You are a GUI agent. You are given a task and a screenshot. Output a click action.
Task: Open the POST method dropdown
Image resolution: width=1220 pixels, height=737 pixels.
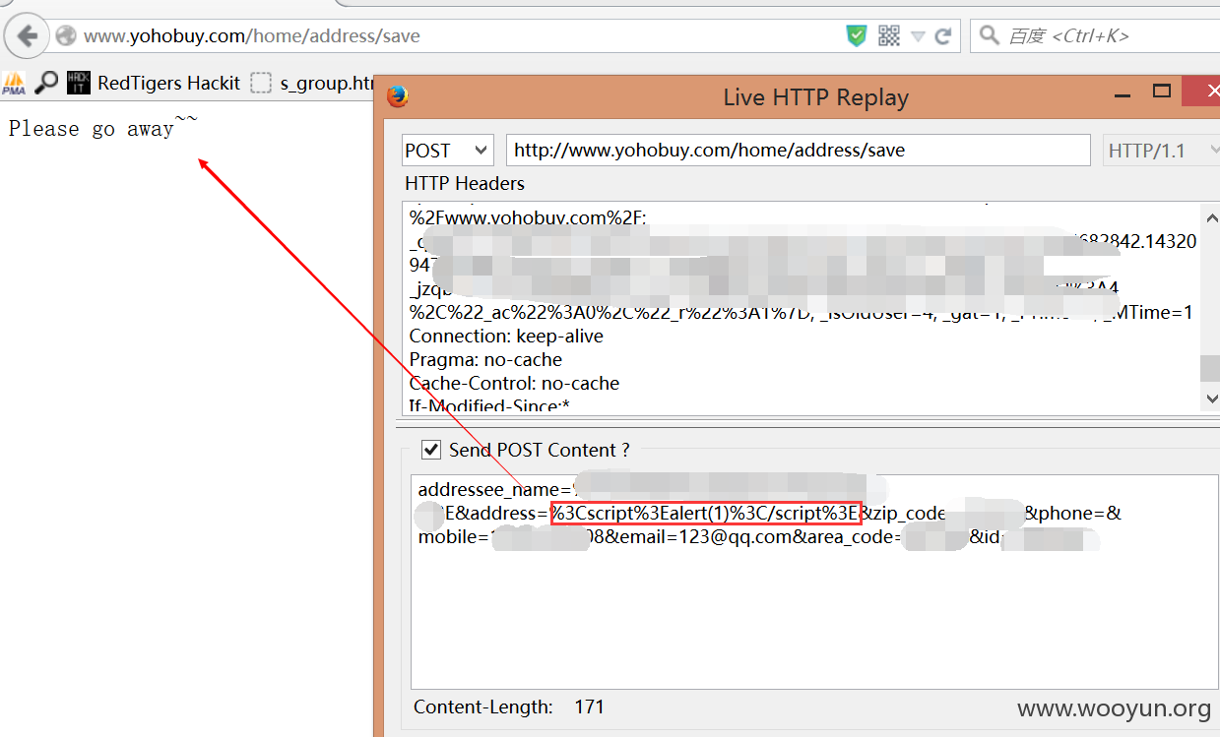447,151
